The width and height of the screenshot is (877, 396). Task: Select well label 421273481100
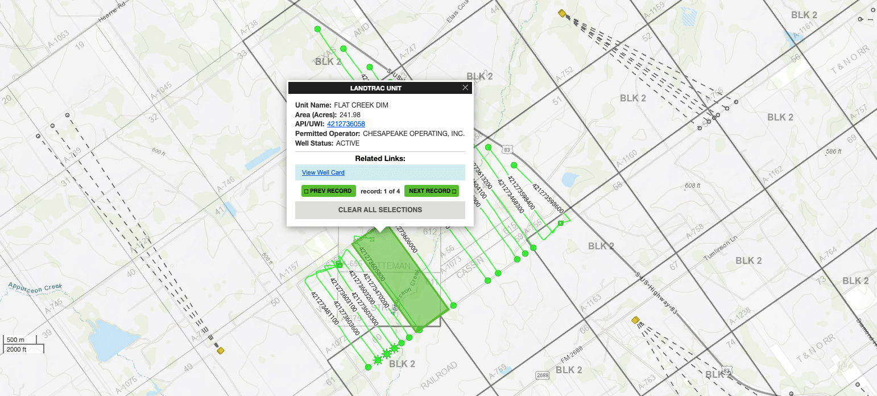click(x=325, y=308)
